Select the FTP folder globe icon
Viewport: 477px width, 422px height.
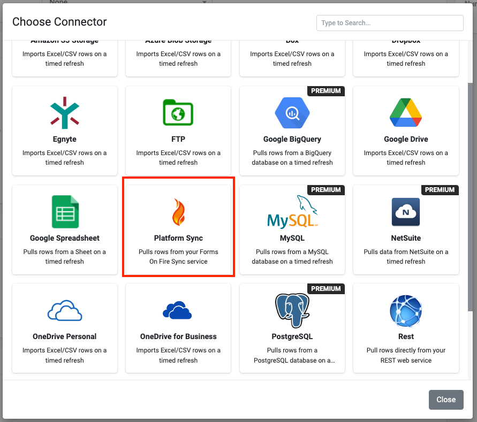178,112
